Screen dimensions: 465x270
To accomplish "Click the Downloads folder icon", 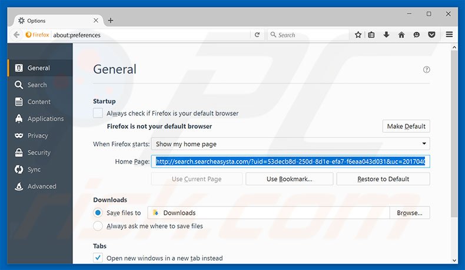I will point(155,212).
